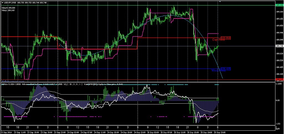Click the 109.050 price scale value
This screenshot has width=284, height=134.
[280, 26]
